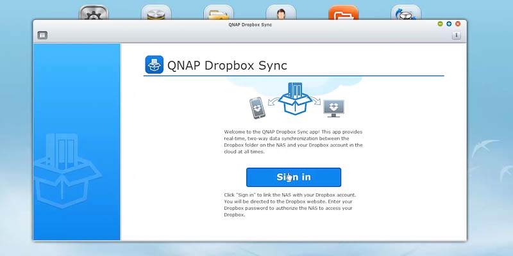Open the gear Control Panel desktop icon
Viewport: 513px width, 256px height.
[x=94, y=13]
